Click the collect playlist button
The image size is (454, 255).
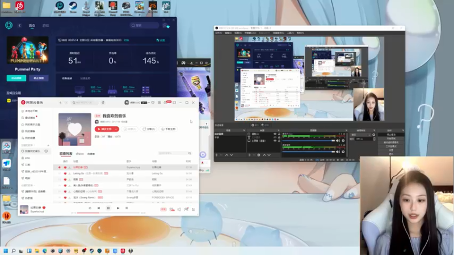(129, 129)
